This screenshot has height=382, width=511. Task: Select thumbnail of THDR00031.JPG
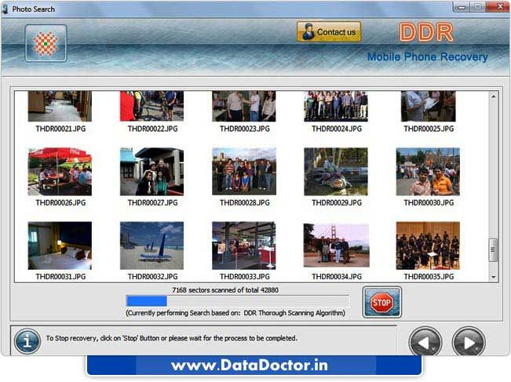[x=60, y=246]
